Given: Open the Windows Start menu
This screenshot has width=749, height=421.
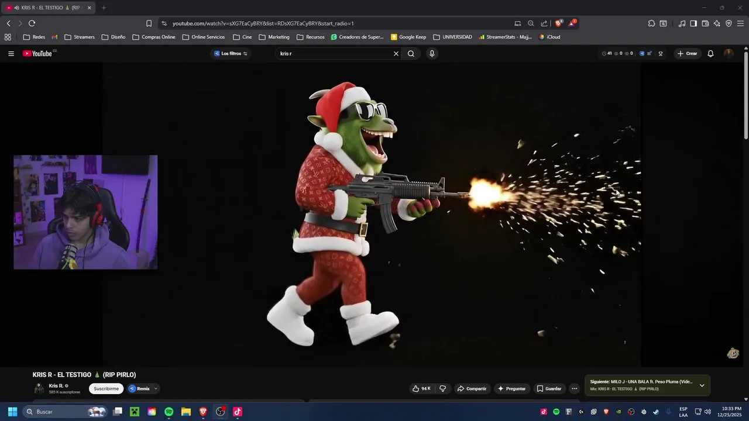Looking at the screenshot, I should 12,412.
